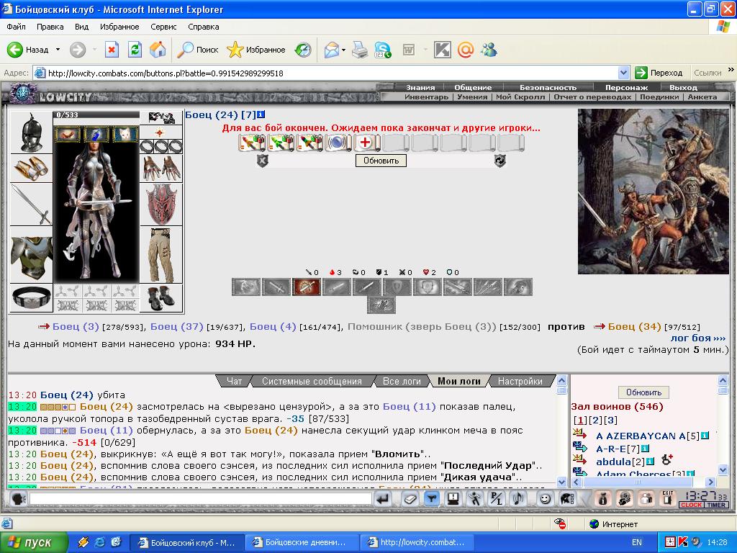
Task: Click the Start пуск button
Action: click(34, 542)
